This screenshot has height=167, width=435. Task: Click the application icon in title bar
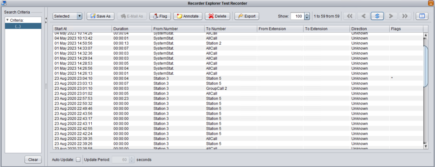pyautogui.click(x=4, y=3)
